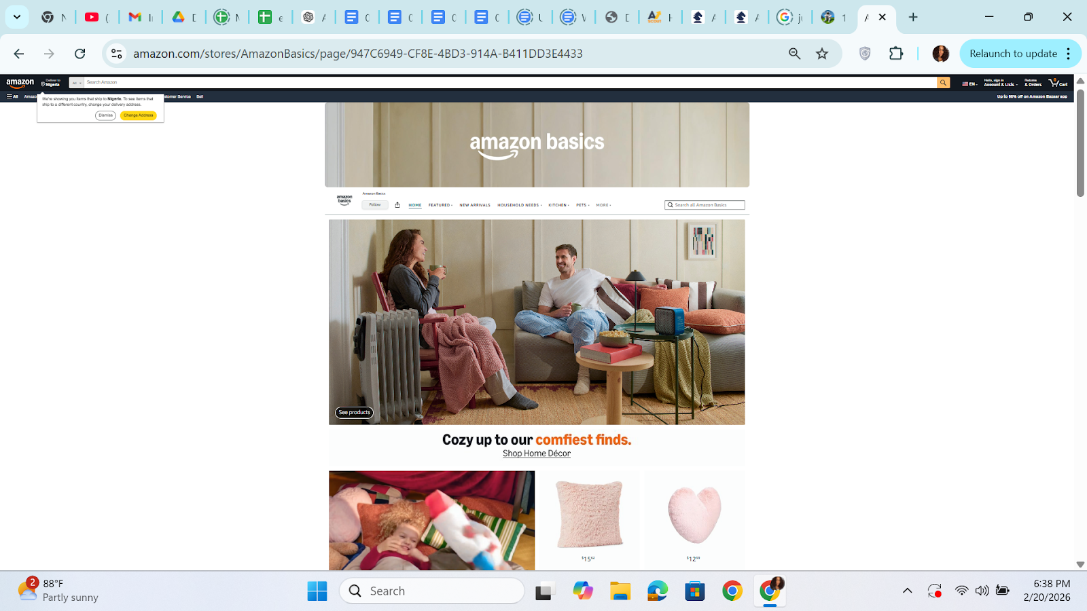Click the Sell link in Amazon nav
This screenshot has height=611, width=1087.
(200, 96)
